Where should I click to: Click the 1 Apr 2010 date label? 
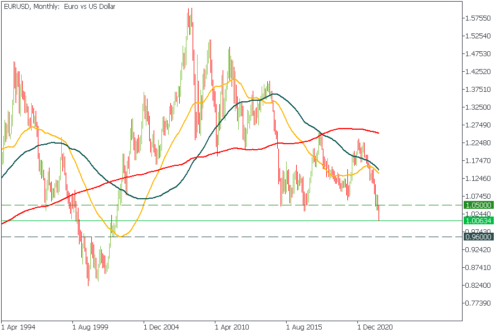click(x=233, y=327)
